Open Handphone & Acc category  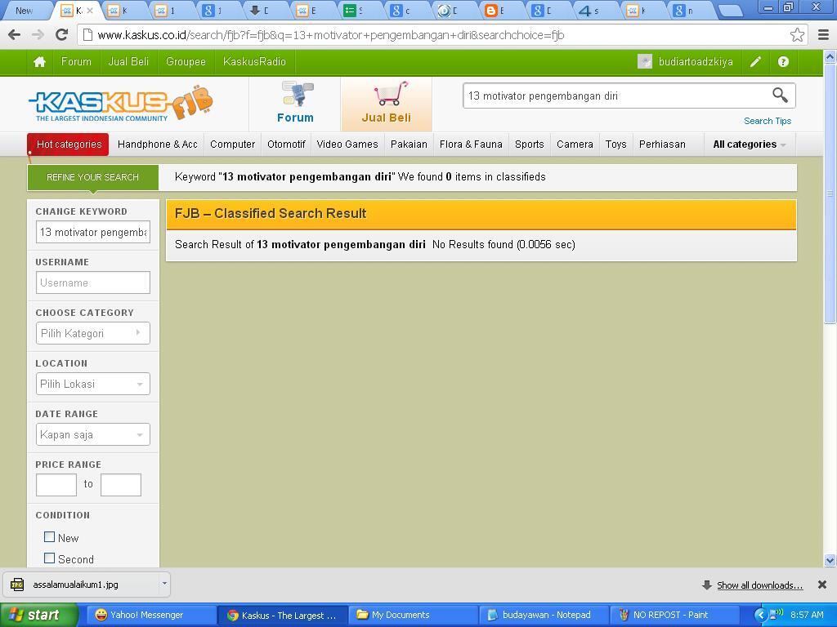click(158, 145)
